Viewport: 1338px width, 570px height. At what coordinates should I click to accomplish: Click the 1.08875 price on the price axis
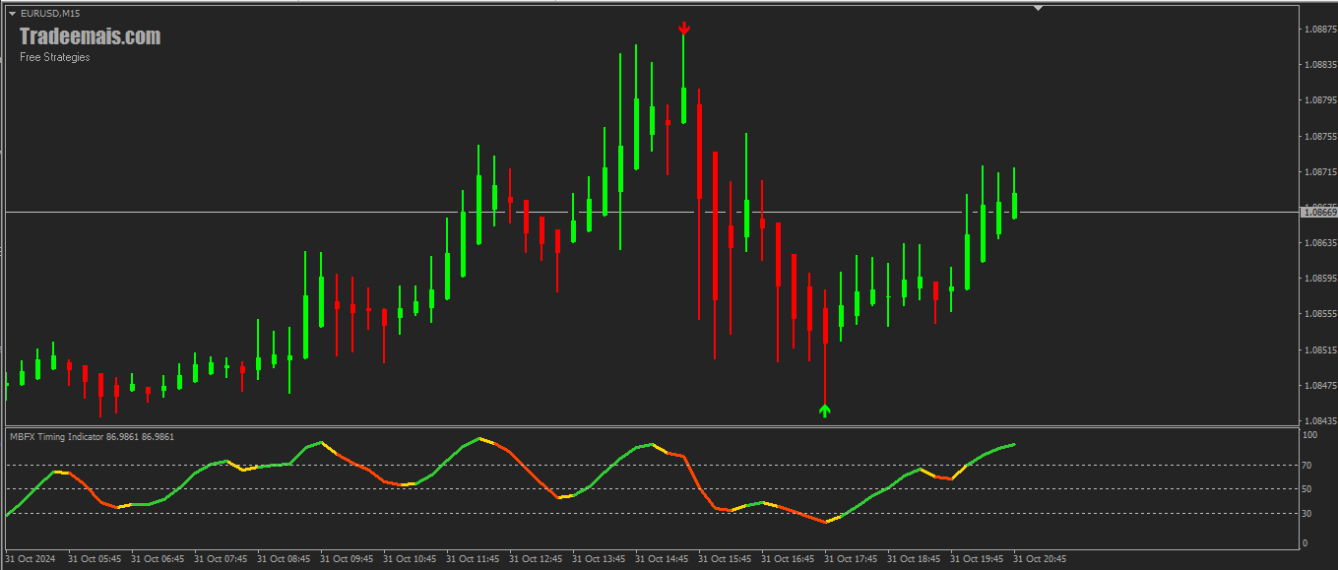coord(1319,30)
